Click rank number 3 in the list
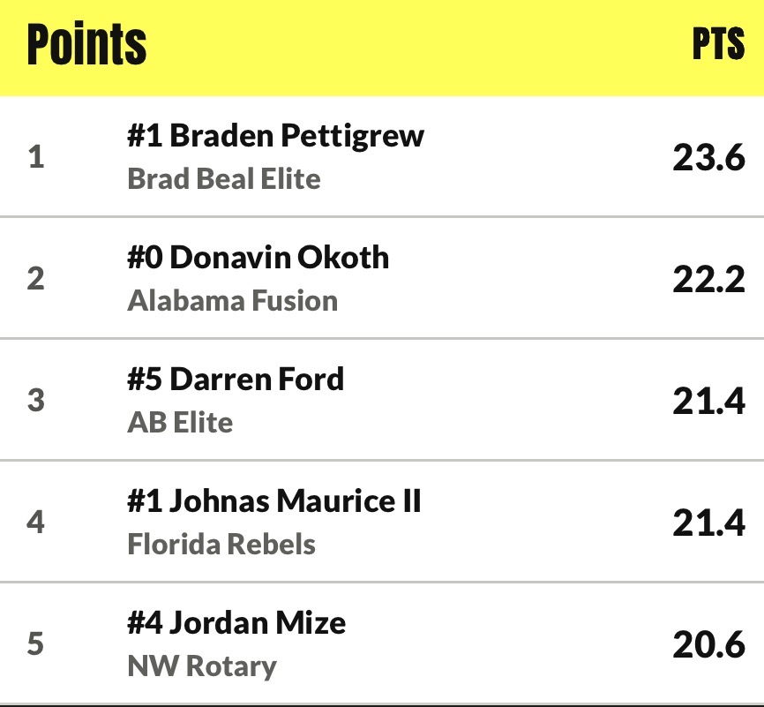This screenshot has height=707, width=764. 36,401
